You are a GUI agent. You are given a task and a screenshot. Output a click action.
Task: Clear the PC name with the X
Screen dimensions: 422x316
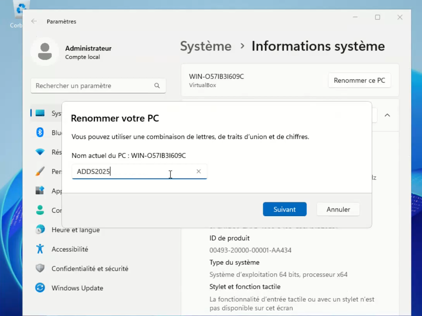pos(199,171)
